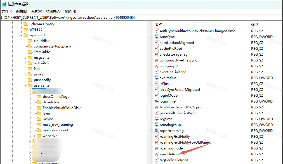This screenshot has height=164, width=283.
Task: Click the string icon beside tagCacheFileRoot
Action: [157, 160]
